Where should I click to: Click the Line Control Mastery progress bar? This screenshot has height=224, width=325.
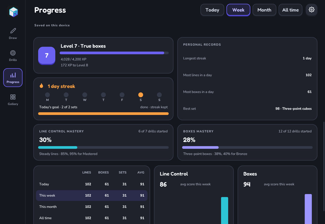click(103, 147)
